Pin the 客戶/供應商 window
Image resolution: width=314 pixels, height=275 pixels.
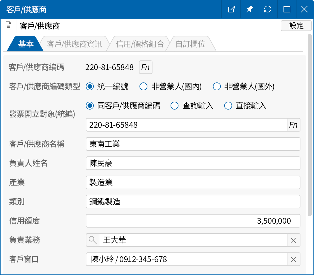tap(249, 9)
